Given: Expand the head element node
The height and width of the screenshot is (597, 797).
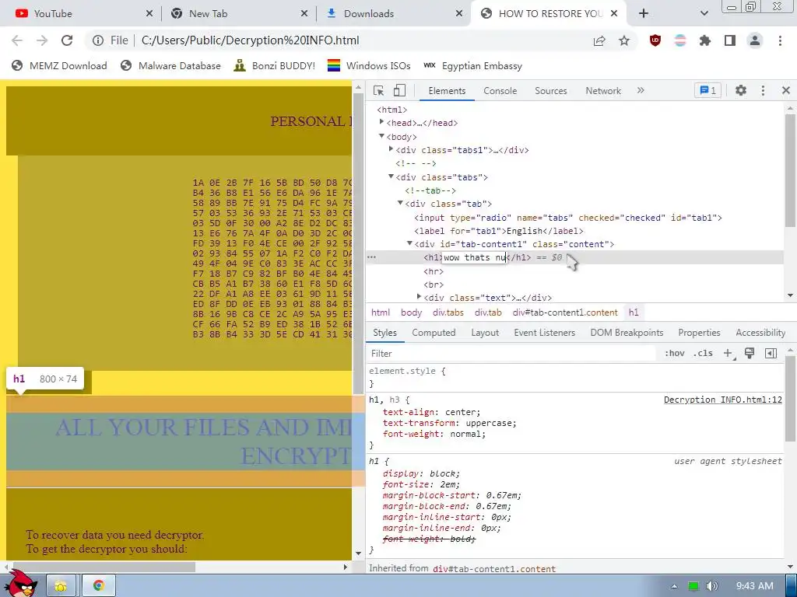Looking at the screenshot, I should point(381,122).
